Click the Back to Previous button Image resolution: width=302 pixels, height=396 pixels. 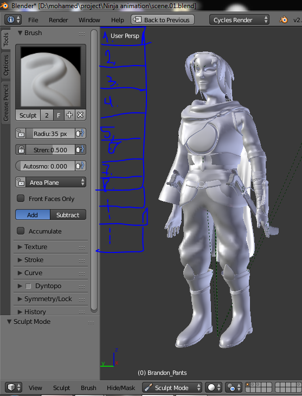(163, 20)
